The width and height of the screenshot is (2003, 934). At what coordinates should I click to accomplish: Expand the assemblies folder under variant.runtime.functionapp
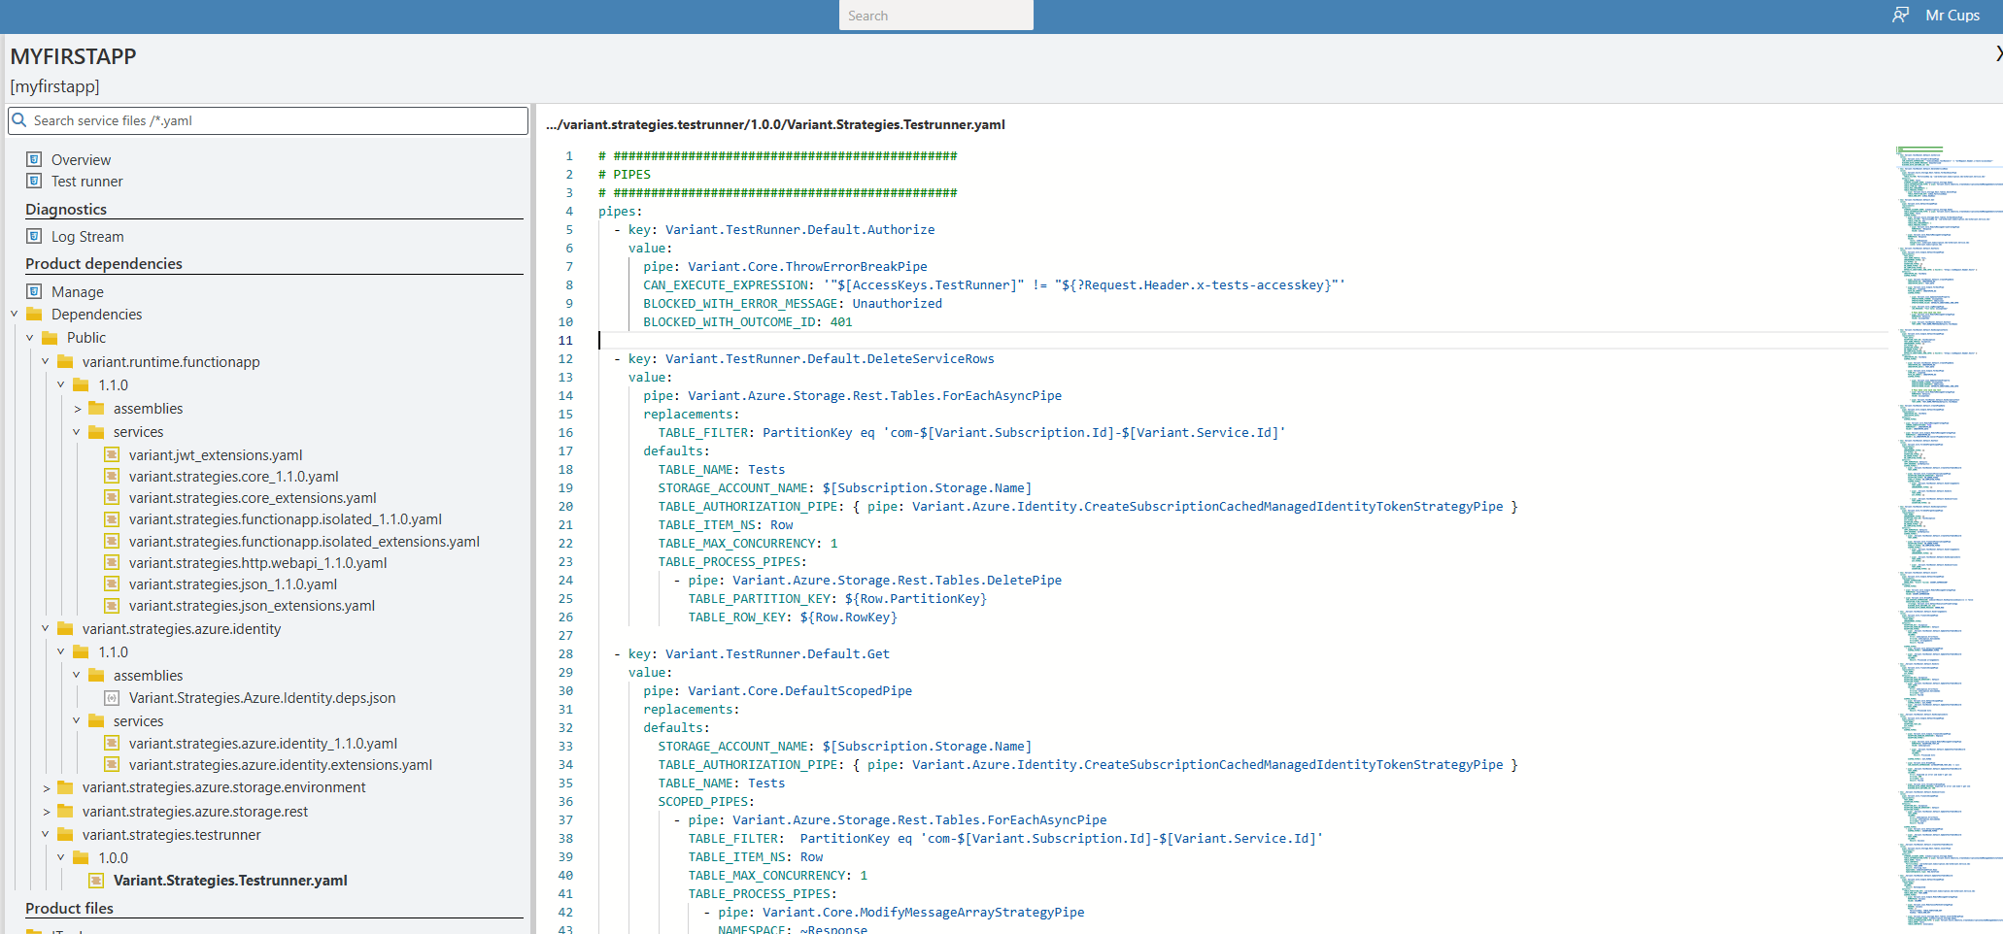click(78, 409)
